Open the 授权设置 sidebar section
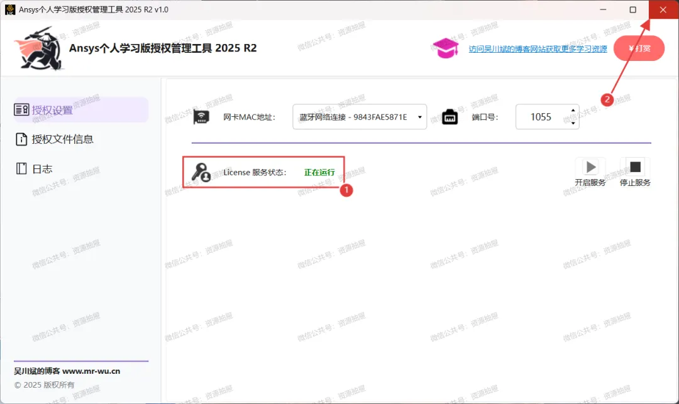Image resolution: width=679 pixels, height=404 pixels. point(81,110)
